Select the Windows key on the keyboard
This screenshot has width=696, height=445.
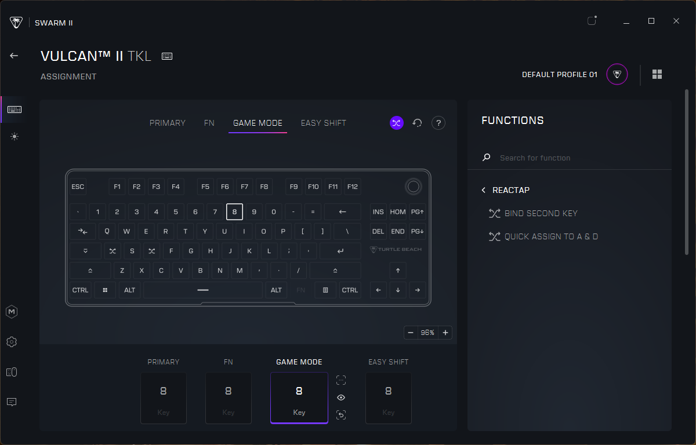tap(105, 290)
